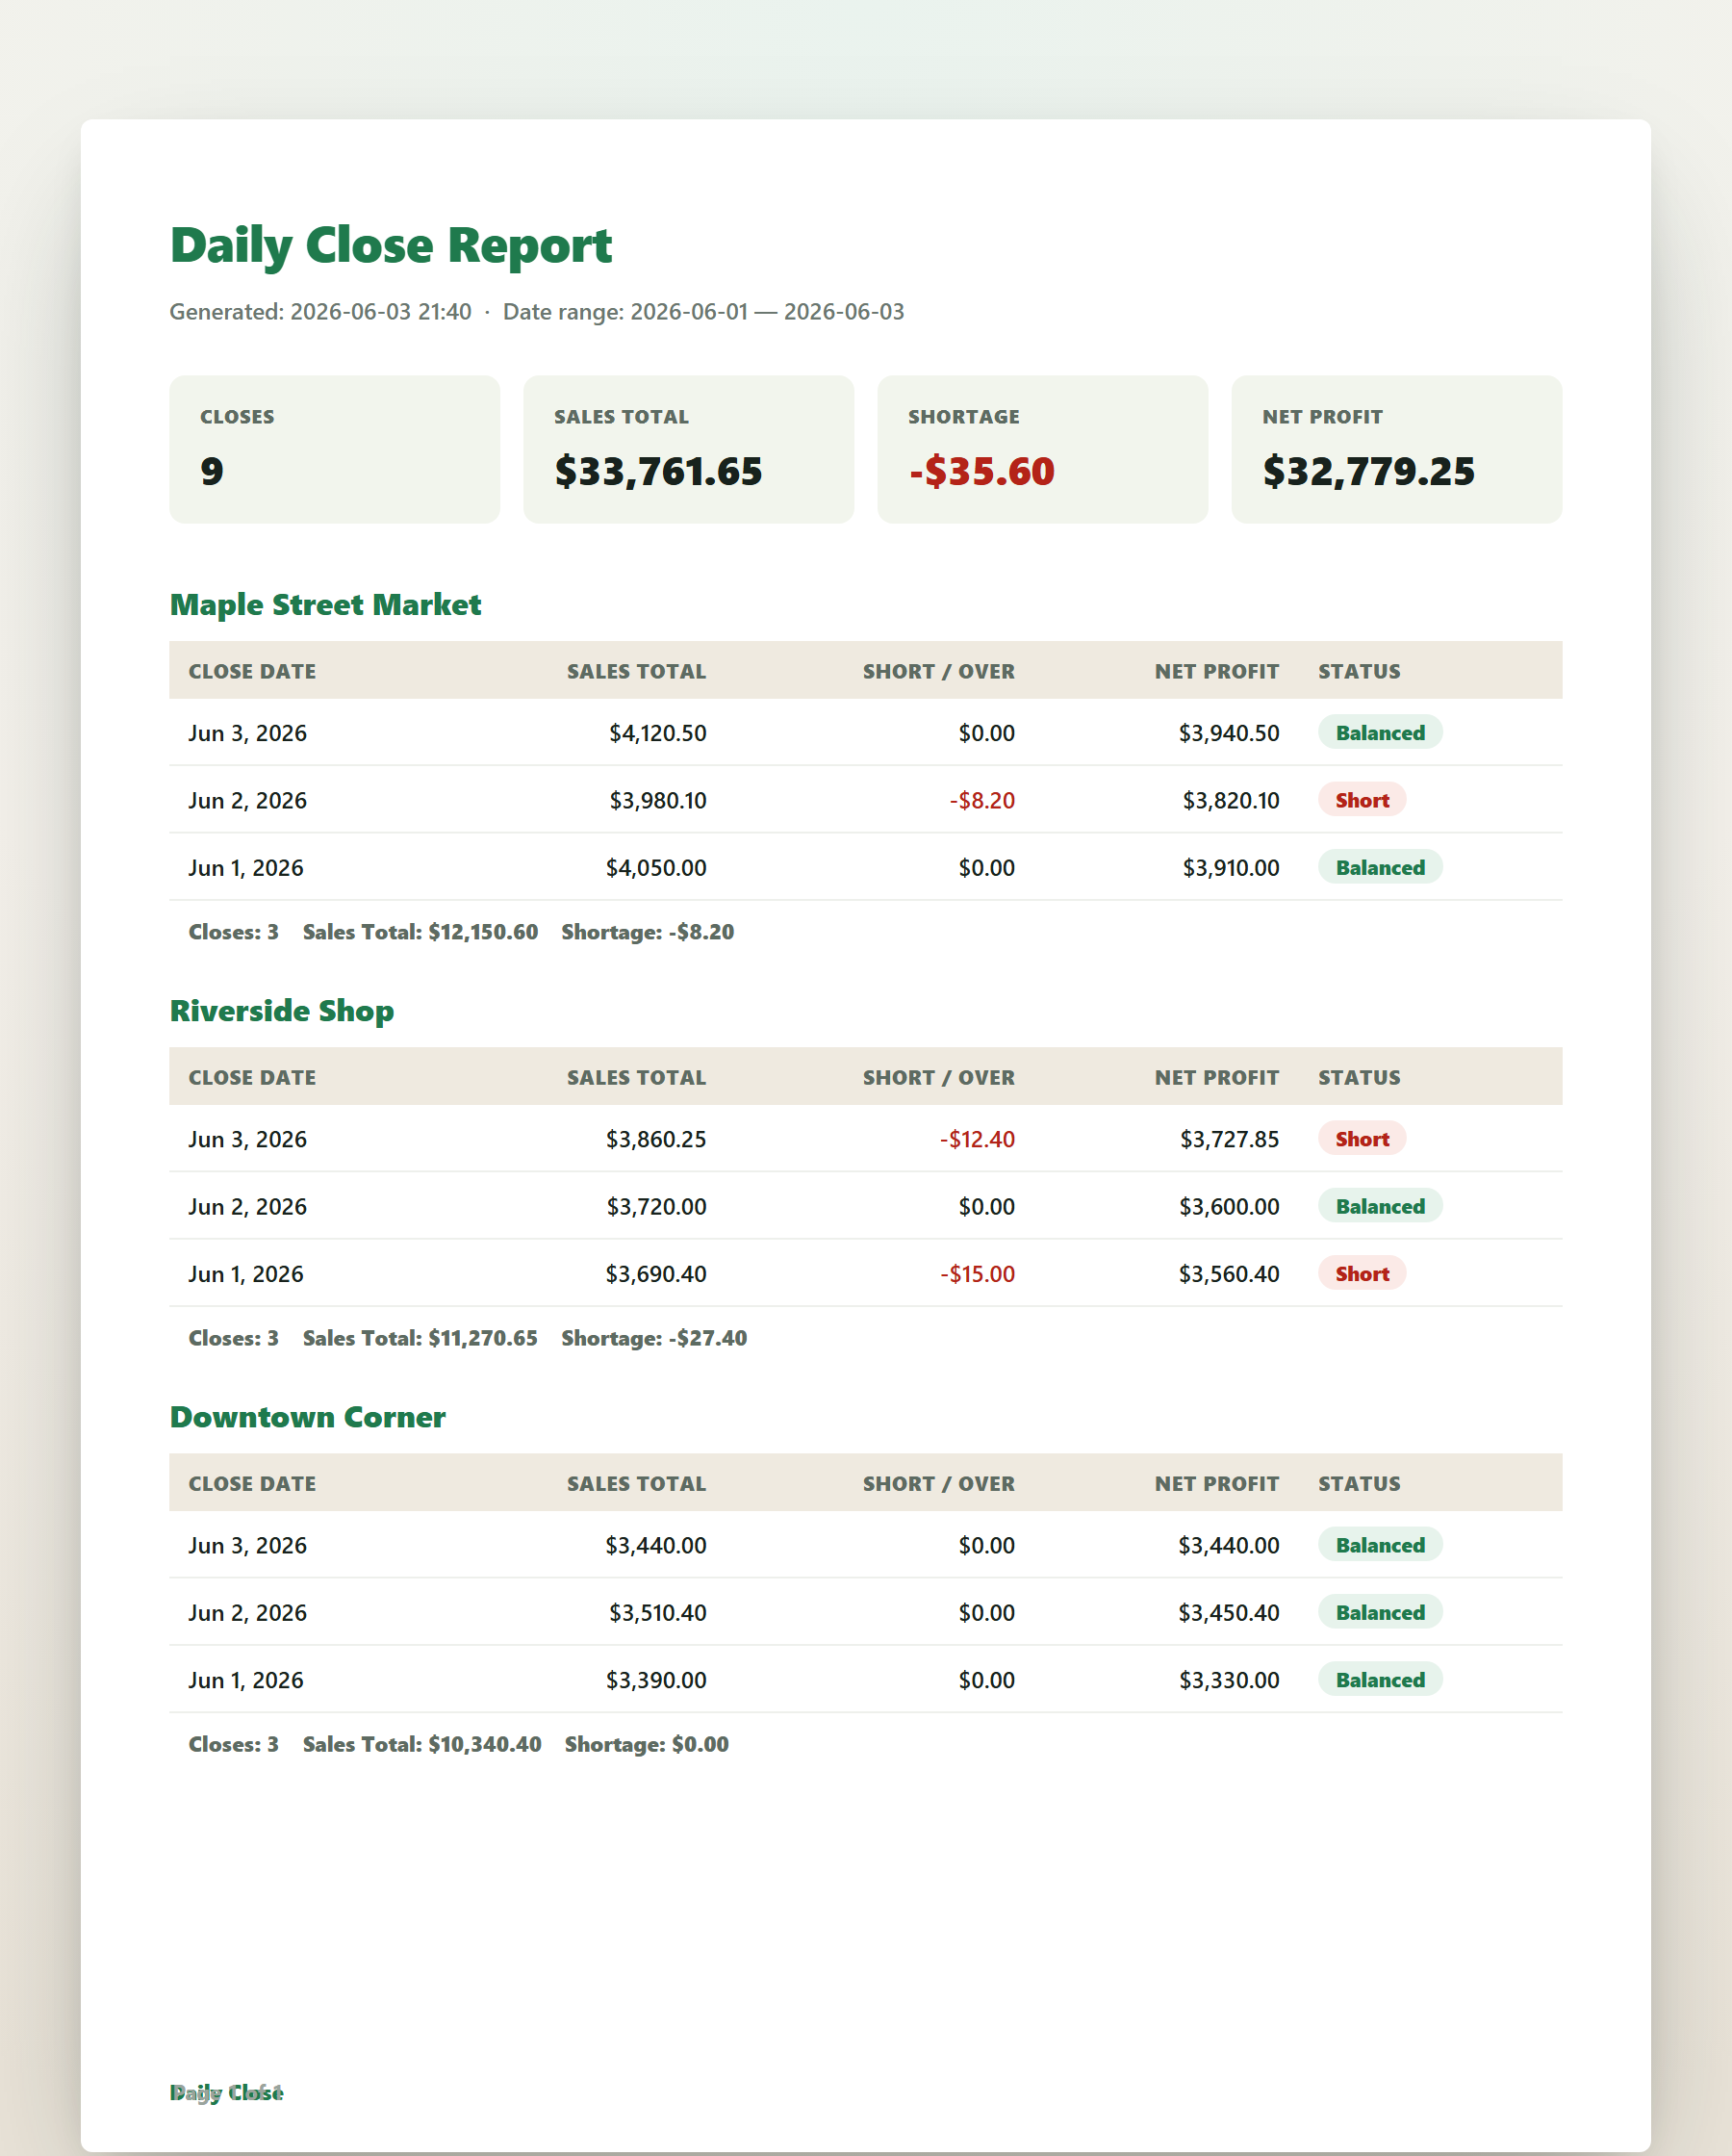Click Downtown Corner sales value $3,510.40
Image resolution: width=1732 pixels, height=2156 pixels.
[657, 1613]
